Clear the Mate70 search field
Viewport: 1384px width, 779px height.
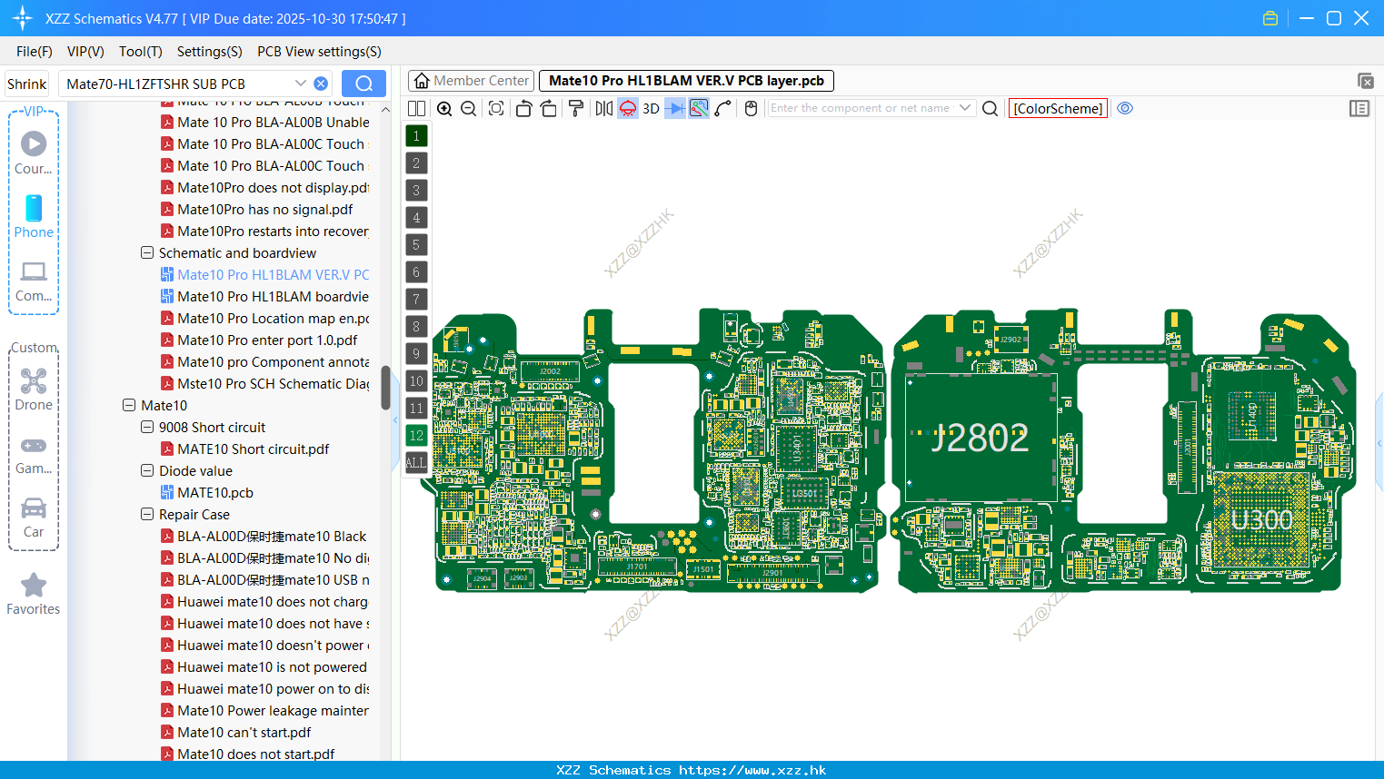(321, 84)
